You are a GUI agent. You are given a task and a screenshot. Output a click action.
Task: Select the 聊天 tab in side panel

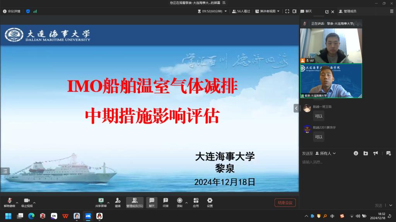click(308, 11)
